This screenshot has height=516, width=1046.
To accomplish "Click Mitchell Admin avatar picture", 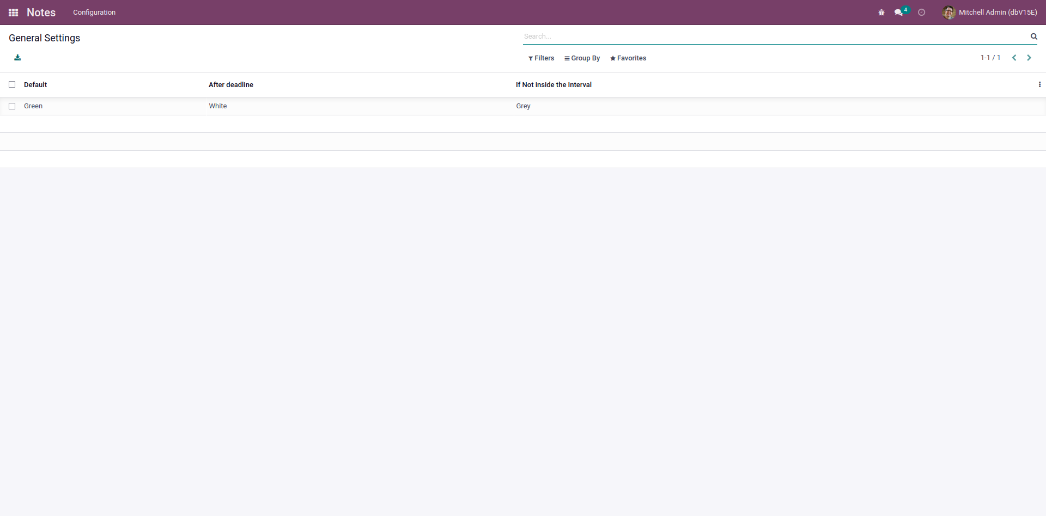I will coord(949,13).
